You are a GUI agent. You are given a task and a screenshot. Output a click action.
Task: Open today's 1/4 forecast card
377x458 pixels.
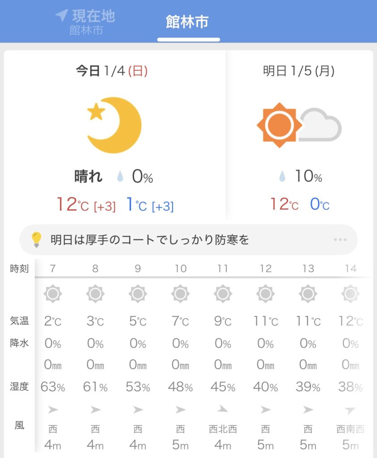pos(114,134)
